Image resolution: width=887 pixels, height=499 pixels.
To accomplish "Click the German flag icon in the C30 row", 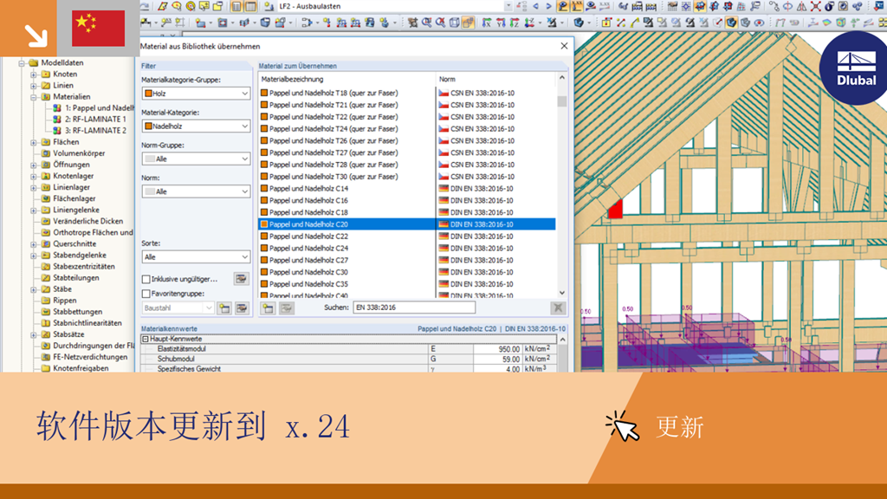I will [443, 272].
